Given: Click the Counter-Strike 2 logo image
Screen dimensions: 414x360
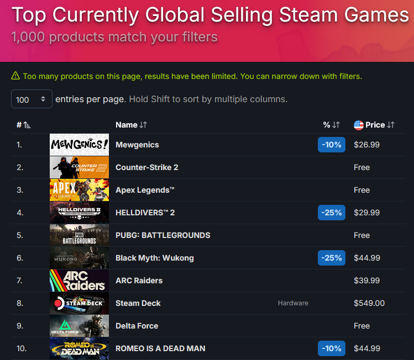Looking at the screenshot, I should pos(79,167).
